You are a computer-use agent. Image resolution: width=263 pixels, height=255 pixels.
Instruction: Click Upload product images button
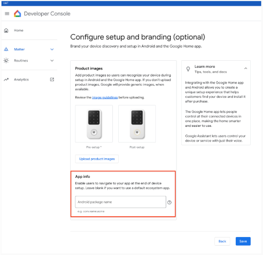[x=97, y=159]
